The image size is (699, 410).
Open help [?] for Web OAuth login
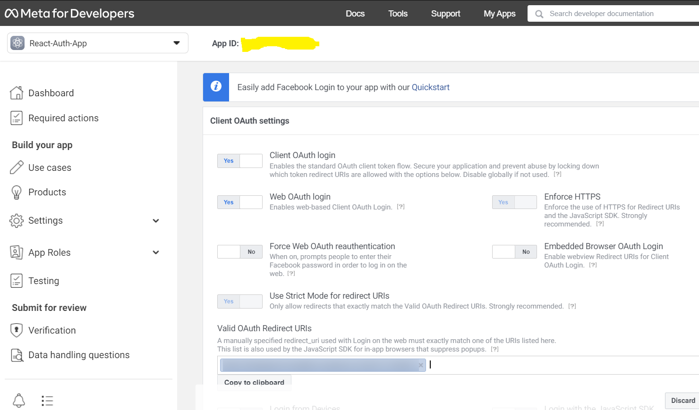pyautogui.click(x=401, y=207)
